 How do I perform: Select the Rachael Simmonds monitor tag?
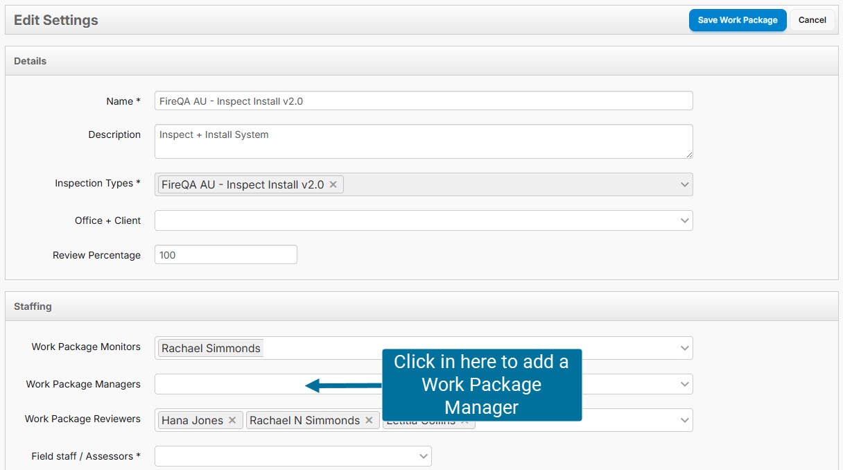point(211,348)
